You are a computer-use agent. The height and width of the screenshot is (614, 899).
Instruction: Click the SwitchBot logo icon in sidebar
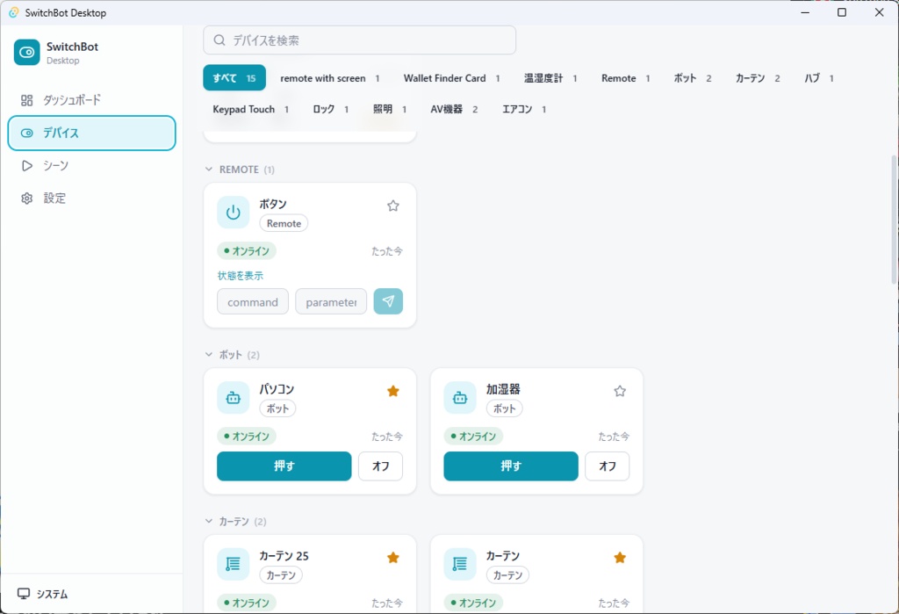tap(27, 52)
